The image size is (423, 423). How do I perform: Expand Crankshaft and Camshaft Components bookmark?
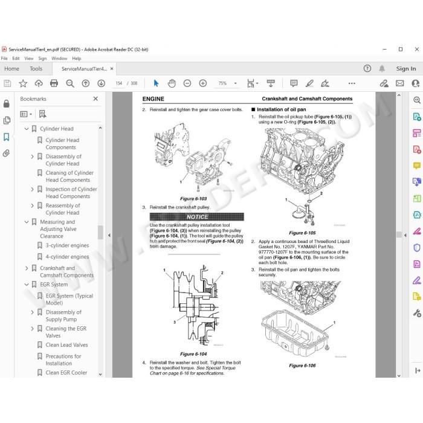(27, 268)
